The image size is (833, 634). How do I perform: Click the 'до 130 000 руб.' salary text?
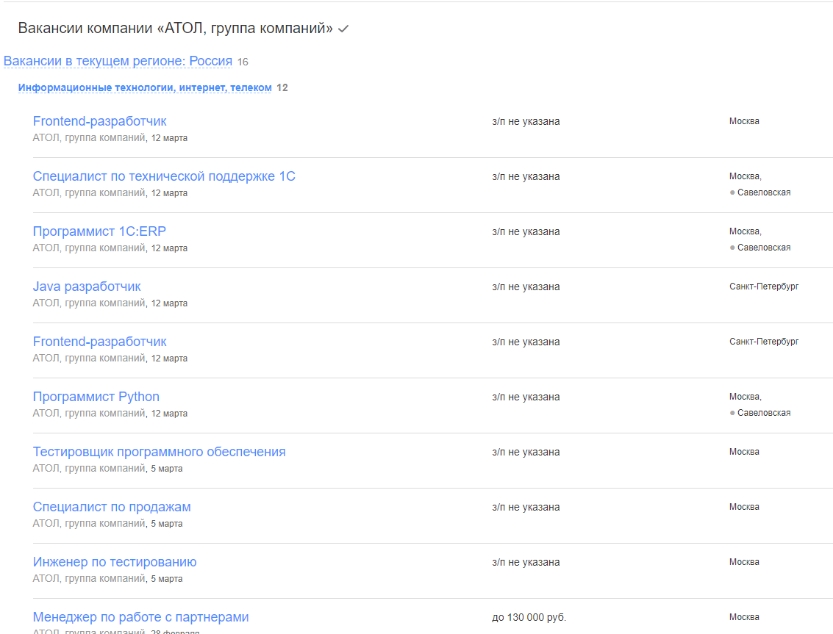click(529, 617)
